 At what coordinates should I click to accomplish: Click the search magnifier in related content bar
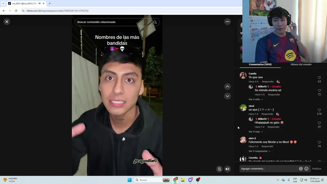point(155,22)
